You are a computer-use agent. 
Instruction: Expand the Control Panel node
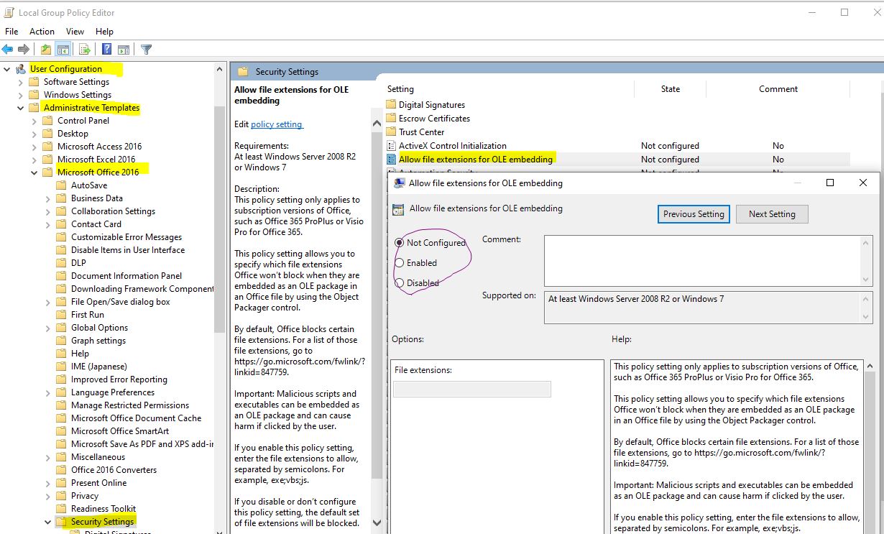click(34, 121)
